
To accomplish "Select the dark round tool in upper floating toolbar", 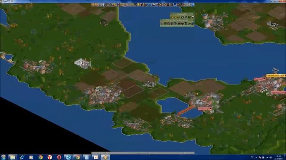I will [182, 17].
